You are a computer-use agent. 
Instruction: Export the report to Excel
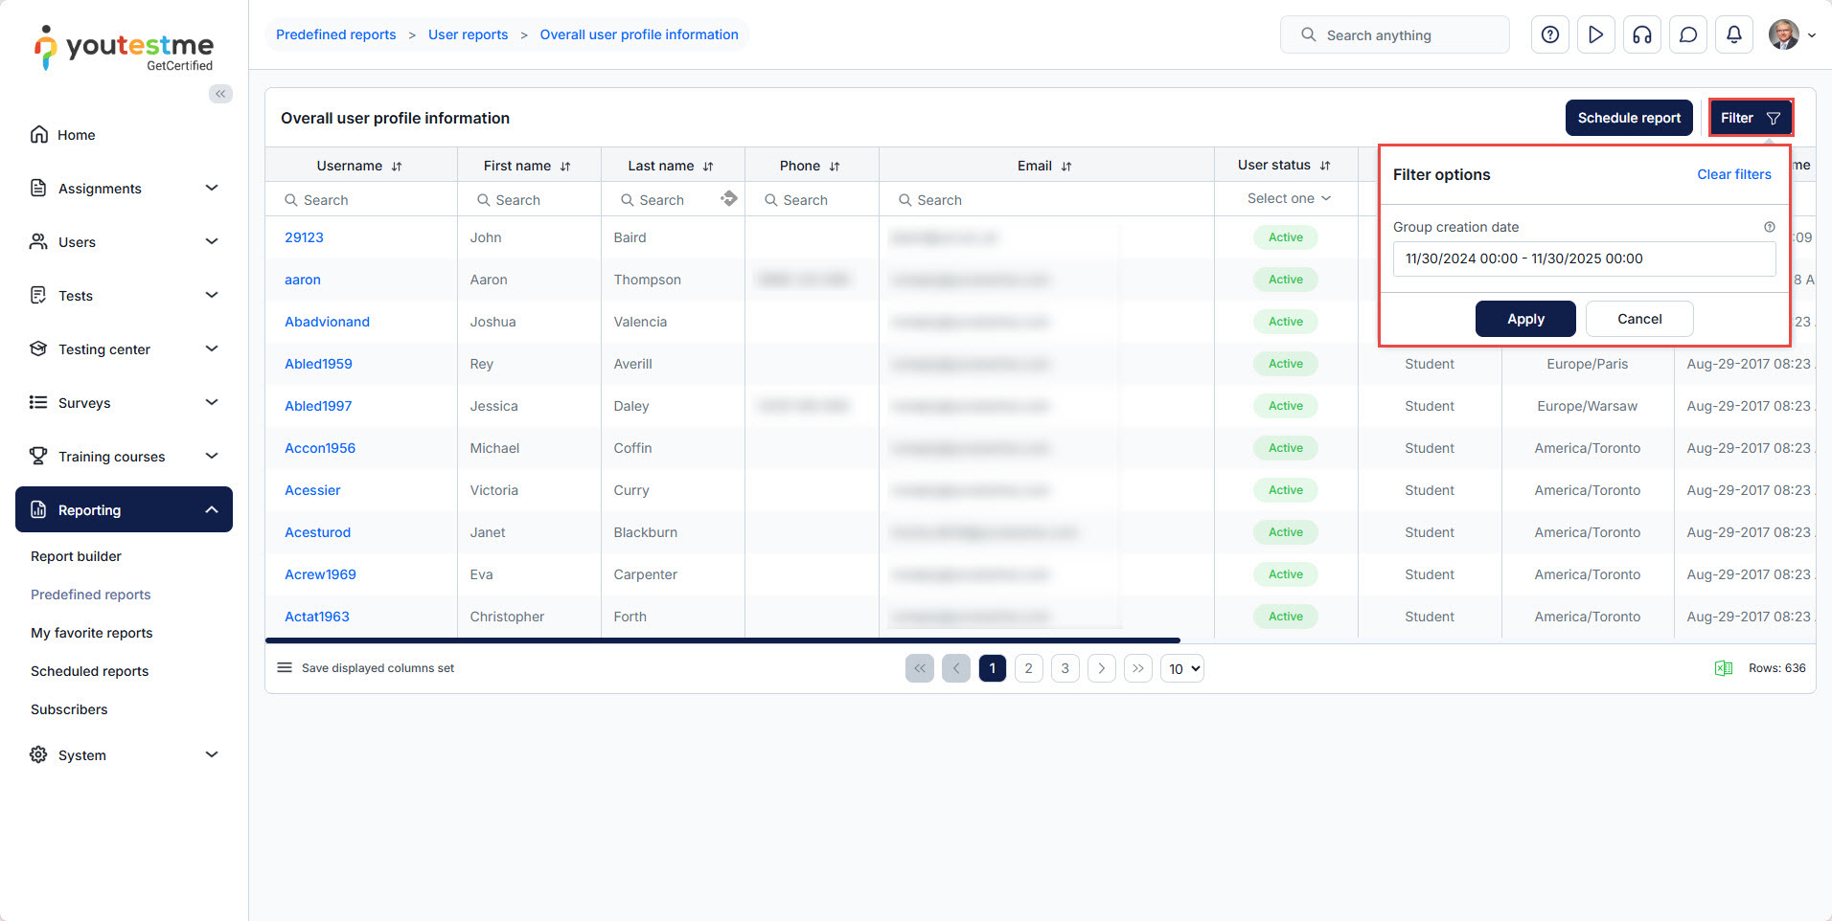[1723, 668]
